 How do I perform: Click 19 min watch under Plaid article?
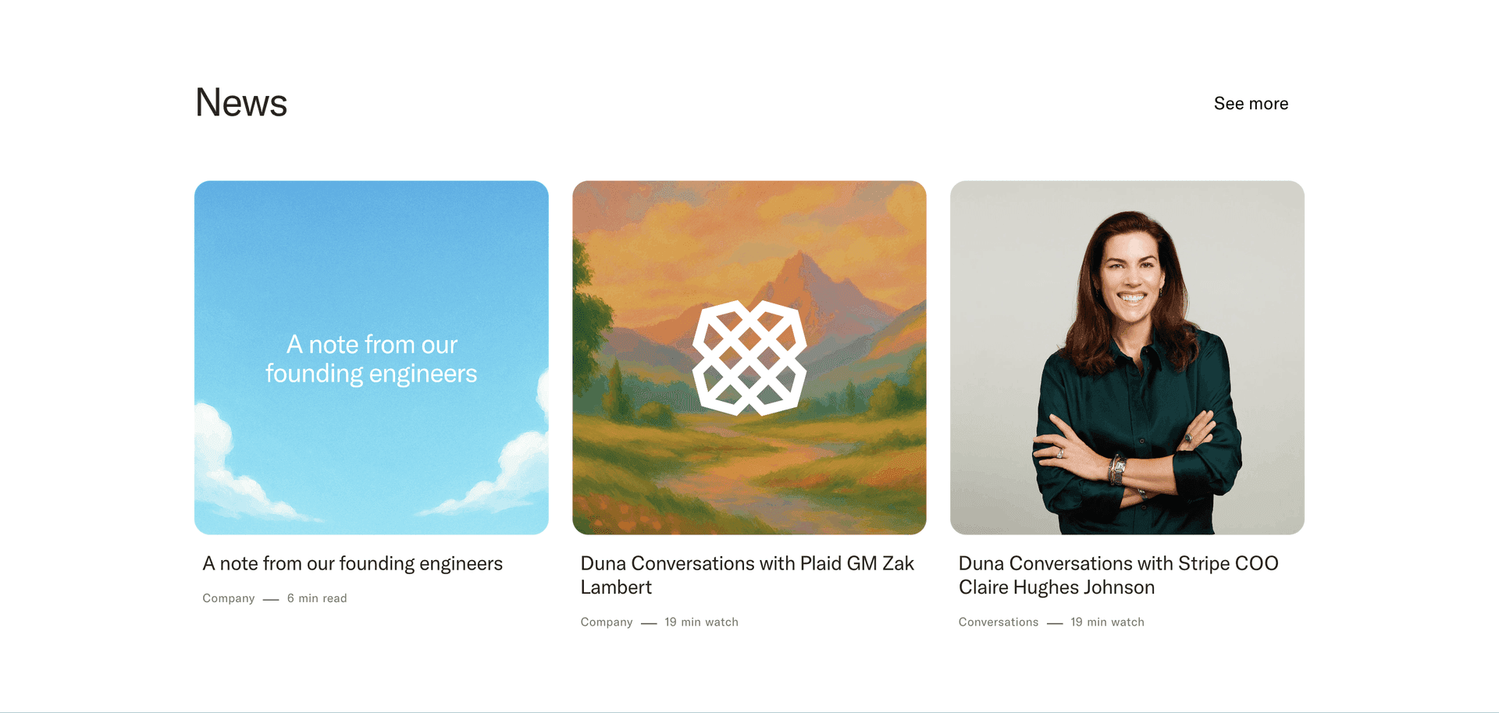coord(701,622)
